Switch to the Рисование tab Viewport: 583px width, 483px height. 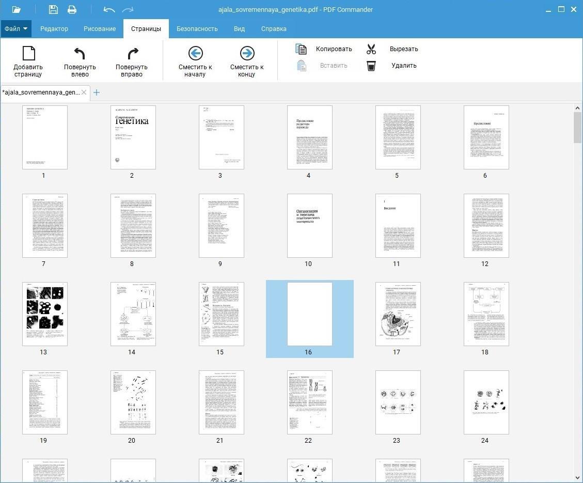coord(100,28)
